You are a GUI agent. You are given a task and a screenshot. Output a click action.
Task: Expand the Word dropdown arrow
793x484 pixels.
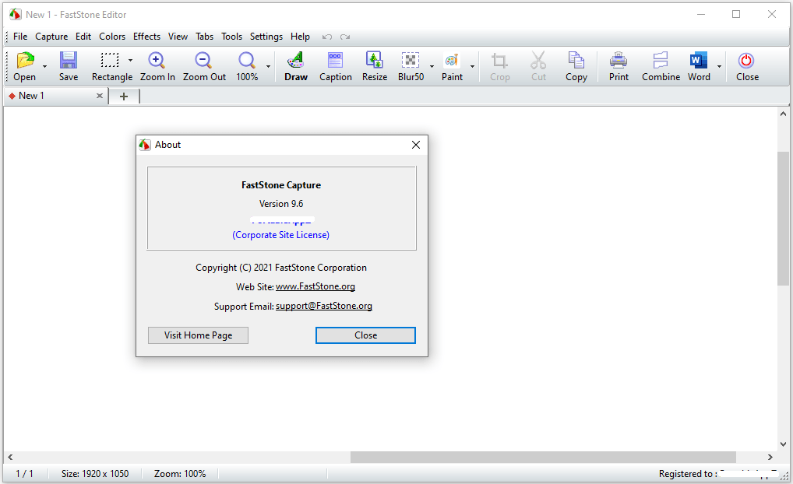719,66
